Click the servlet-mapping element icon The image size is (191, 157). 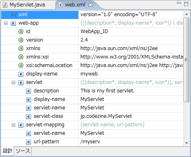tap(21, 125)
